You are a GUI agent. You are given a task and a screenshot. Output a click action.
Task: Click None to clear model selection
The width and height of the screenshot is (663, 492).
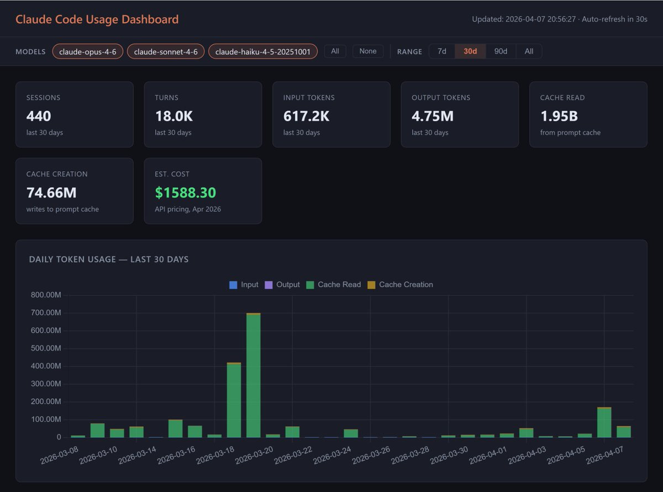[x=368, y=51]
